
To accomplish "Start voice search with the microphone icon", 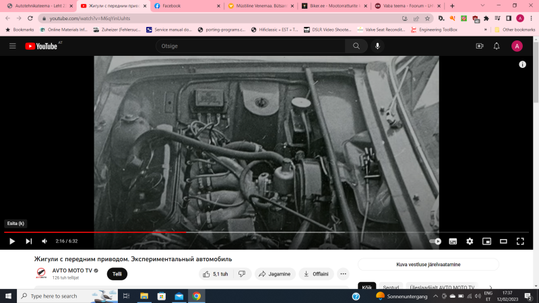I will [x=377, y=46].
